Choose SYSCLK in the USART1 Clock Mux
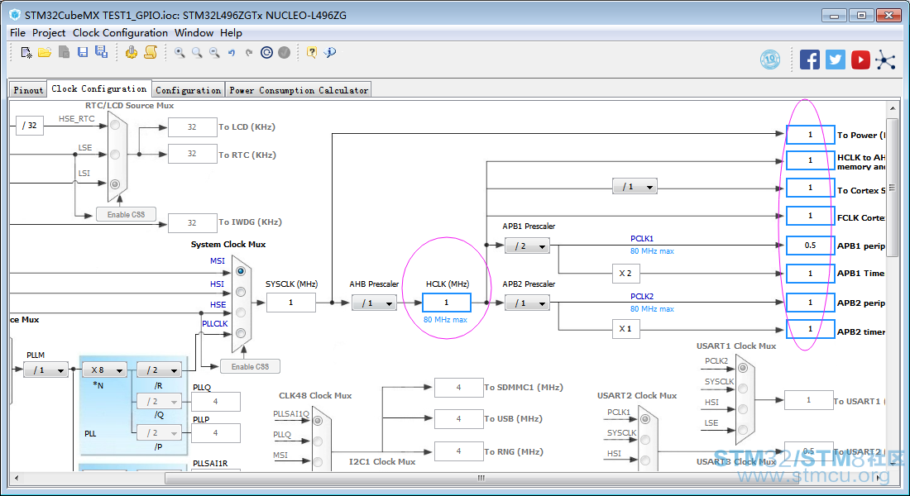 (x=742, y=389)
